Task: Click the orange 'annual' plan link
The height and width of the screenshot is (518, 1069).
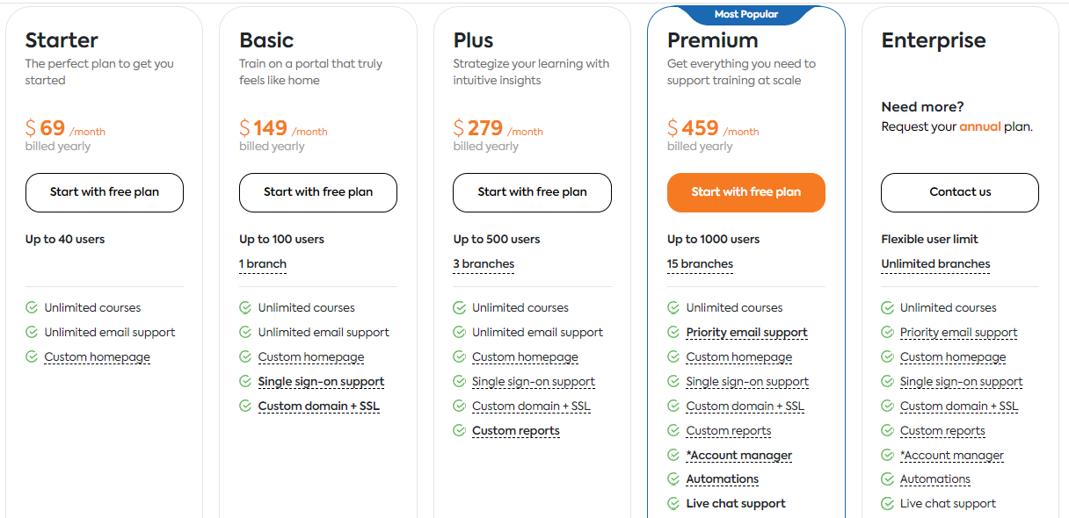Action: click(979, 126)
